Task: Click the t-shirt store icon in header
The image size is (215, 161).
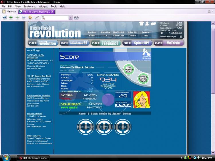Action: (141, 24)
